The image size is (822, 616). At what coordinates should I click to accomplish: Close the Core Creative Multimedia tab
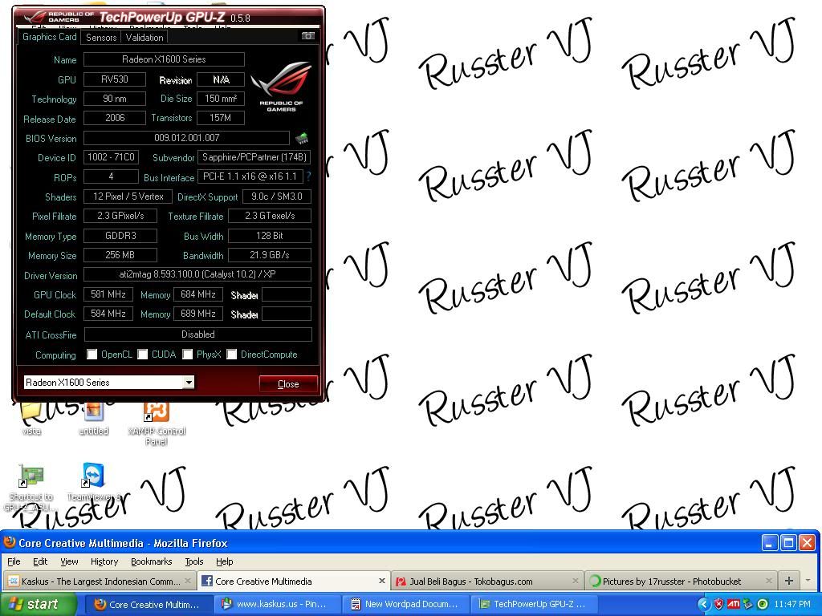(x=381, y=581)
